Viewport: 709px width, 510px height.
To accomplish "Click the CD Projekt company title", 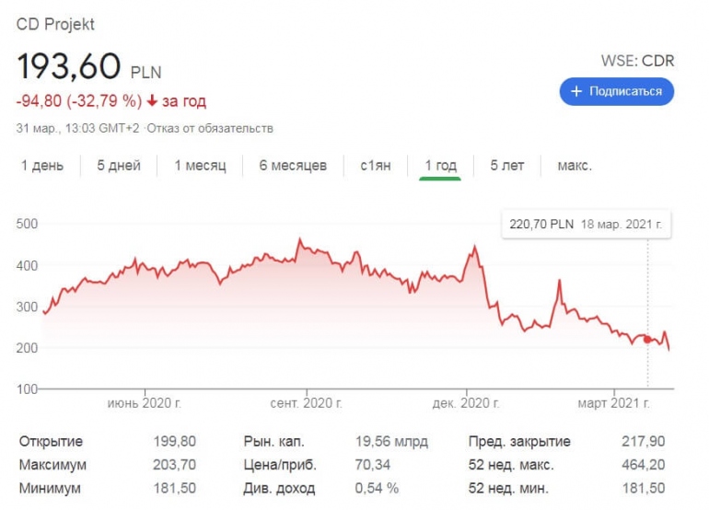I will 55,24.
